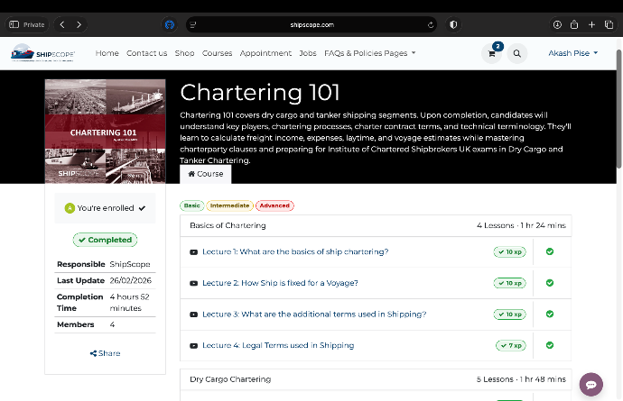Viewport: 623px width, 401px height.
Task: Toggle the Intermediate level filter tag
Action: 229,205
